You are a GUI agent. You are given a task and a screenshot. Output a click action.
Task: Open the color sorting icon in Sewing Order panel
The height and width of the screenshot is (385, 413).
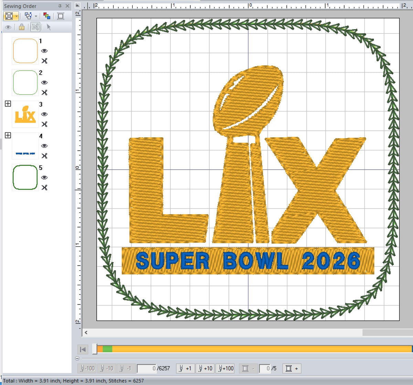[x=47, y=16]
